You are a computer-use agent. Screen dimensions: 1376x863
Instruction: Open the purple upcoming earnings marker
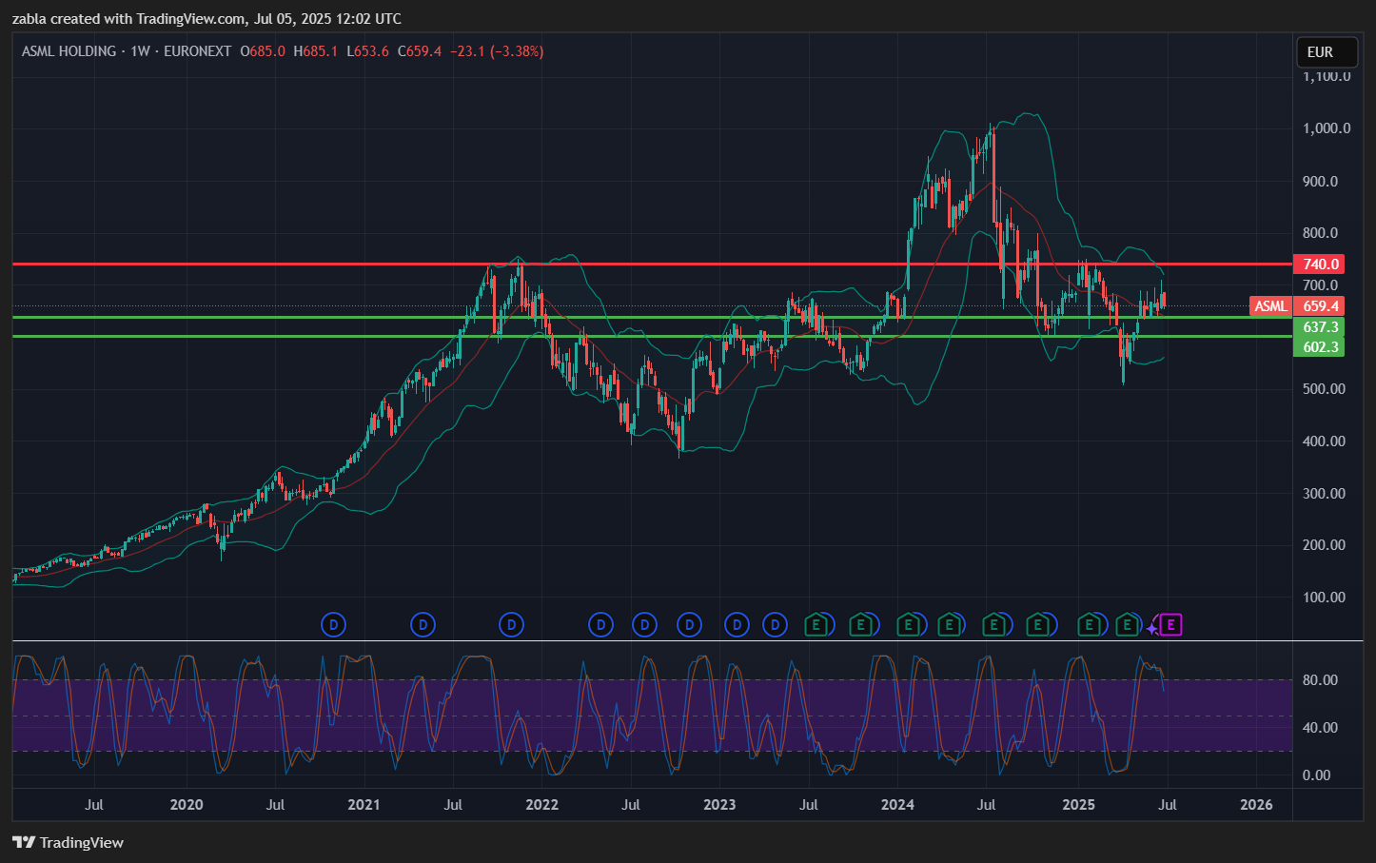click(1171, 625)
